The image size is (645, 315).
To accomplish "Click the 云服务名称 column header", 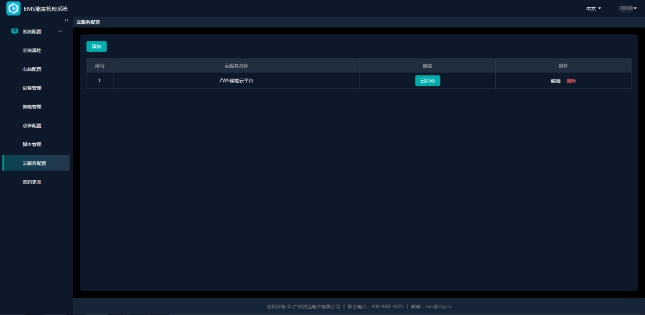I will point(236,66).
